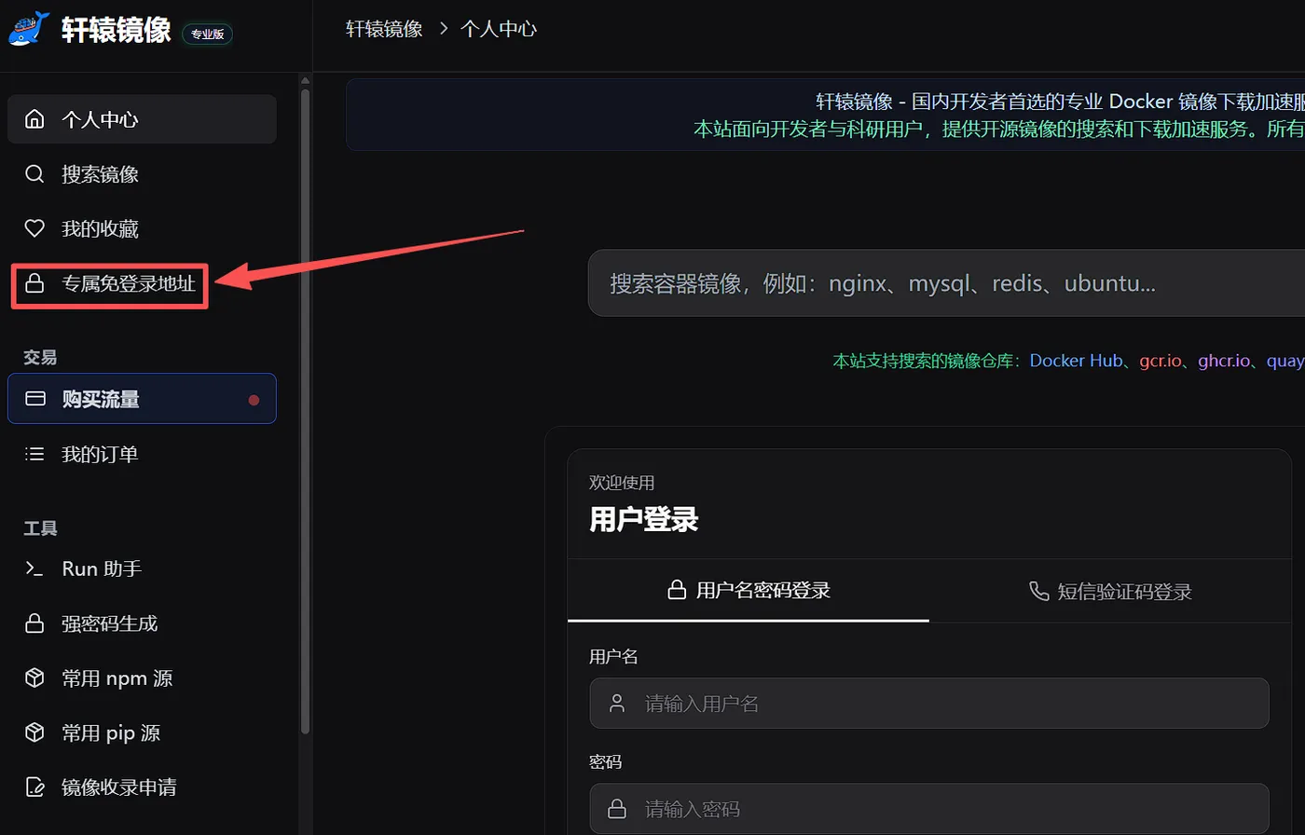Click the lock icon in password field

click(616, 808)
